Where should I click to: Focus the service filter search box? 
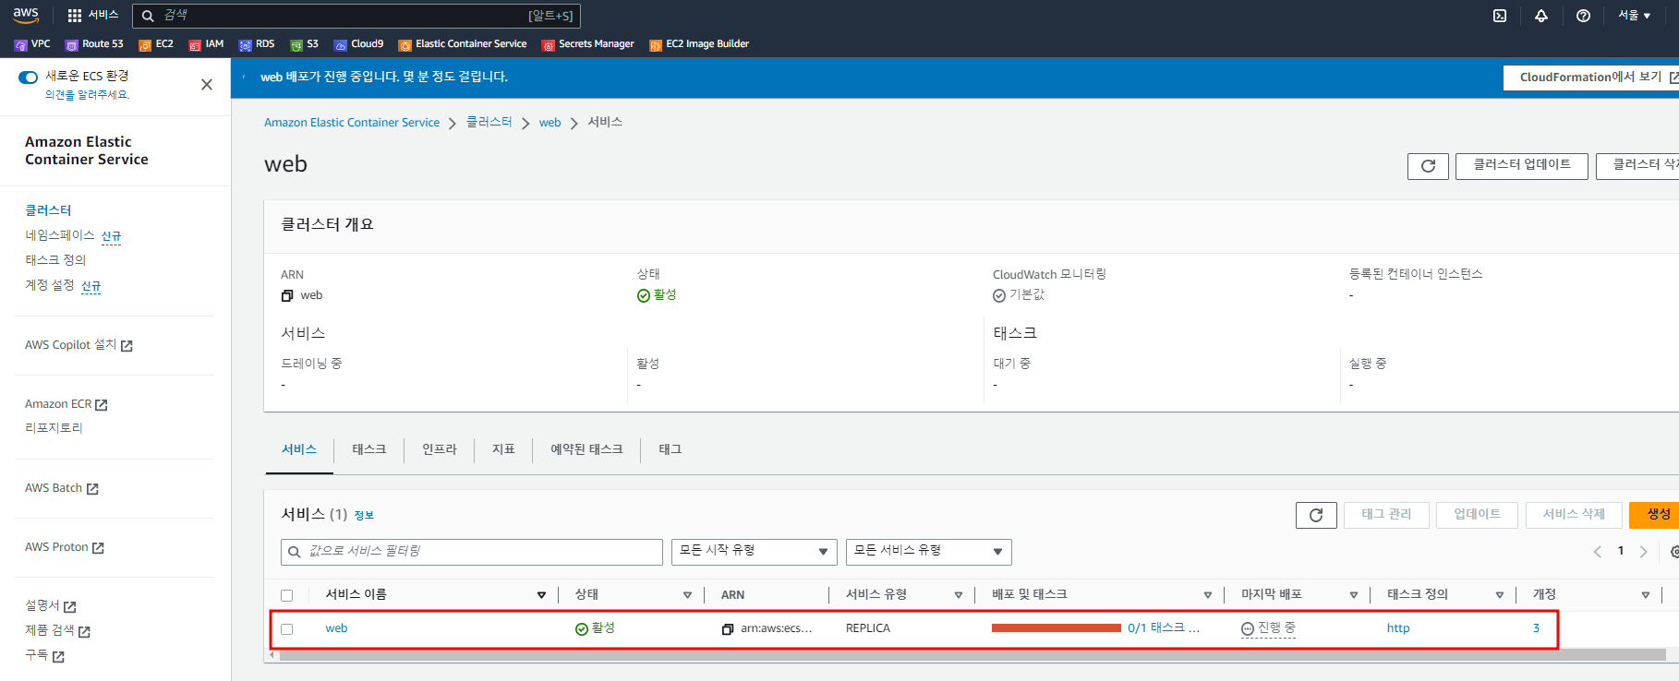472,552
